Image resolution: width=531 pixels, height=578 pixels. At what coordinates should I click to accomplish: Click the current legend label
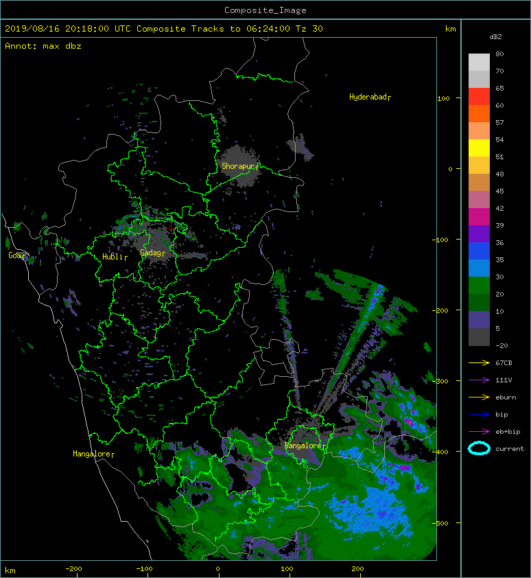510,449
